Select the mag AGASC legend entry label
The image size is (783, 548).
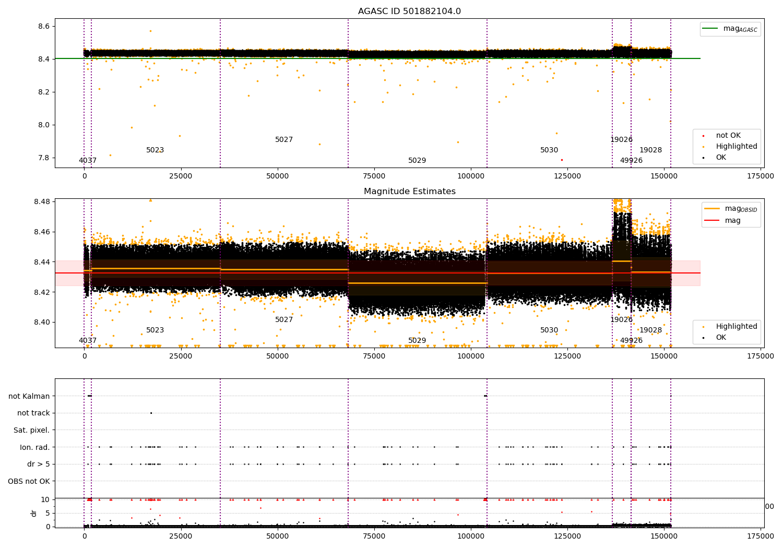[740, 29]
